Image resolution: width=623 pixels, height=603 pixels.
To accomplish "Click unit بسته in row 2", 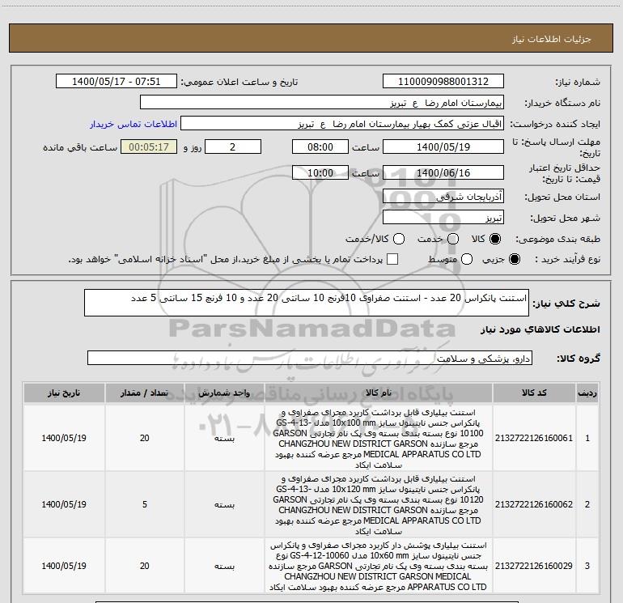I will 224,505.
